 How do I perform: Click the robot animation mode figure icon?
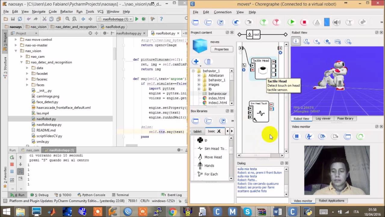pyautogui.click(x=349, y=22)
